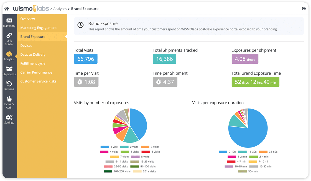Toggle the 9-14 visits legend swatch
Image resolution: width=311 pixels, height=181 pixels.
(110, 162)
